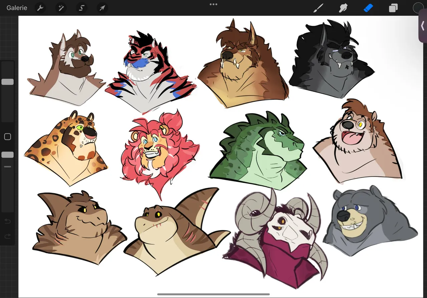
Task: Redo using the sidebar redo arrow
Action: [7, 236]
